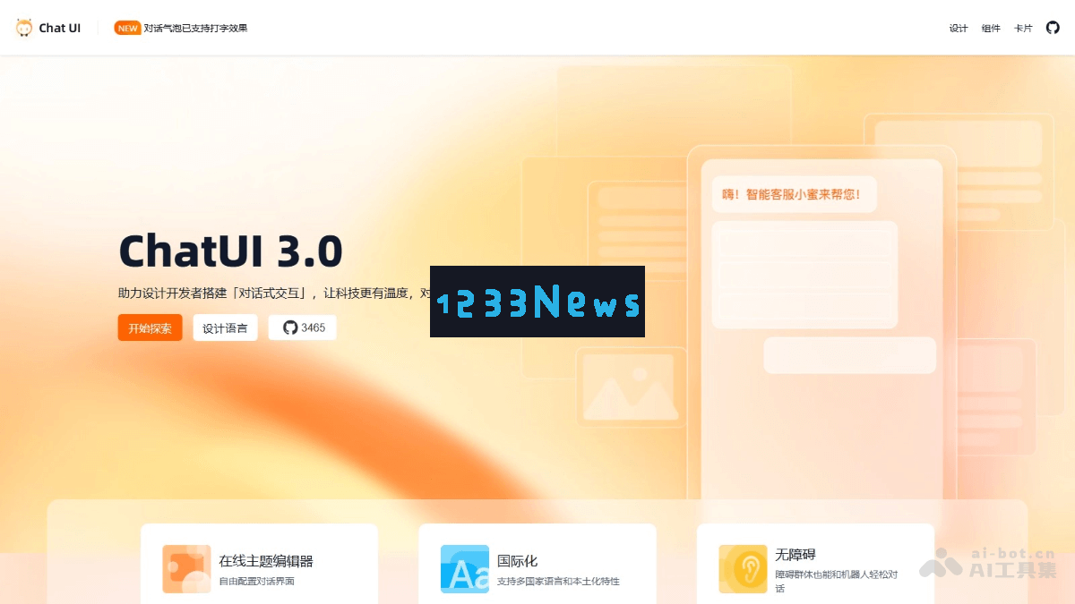Click the 开始探索 button
1075x604 pixels.
tap(150, 328)
